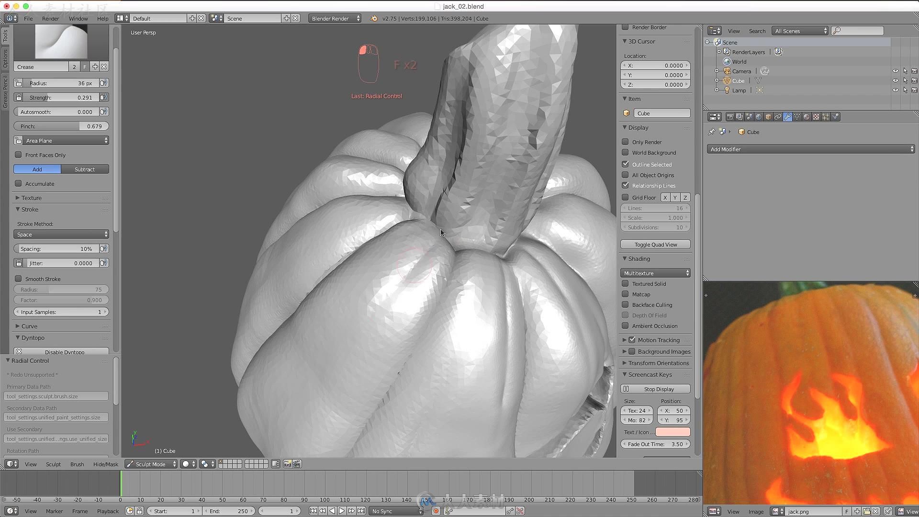Screen dimensions: 919x517
Task: Select the smooth stroke icon
Action: coord(18,279)
